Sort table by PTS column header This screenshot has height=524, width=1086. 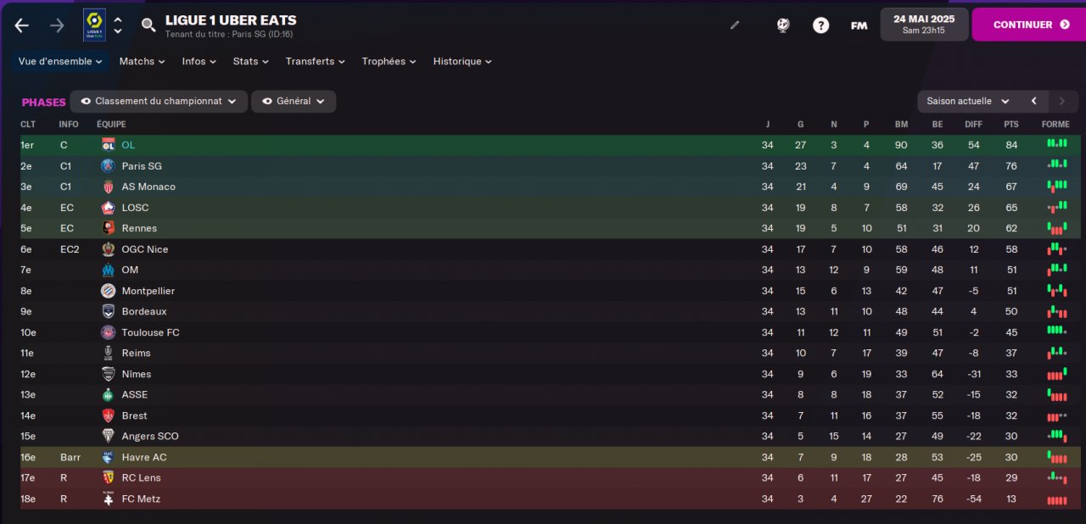1010,125
